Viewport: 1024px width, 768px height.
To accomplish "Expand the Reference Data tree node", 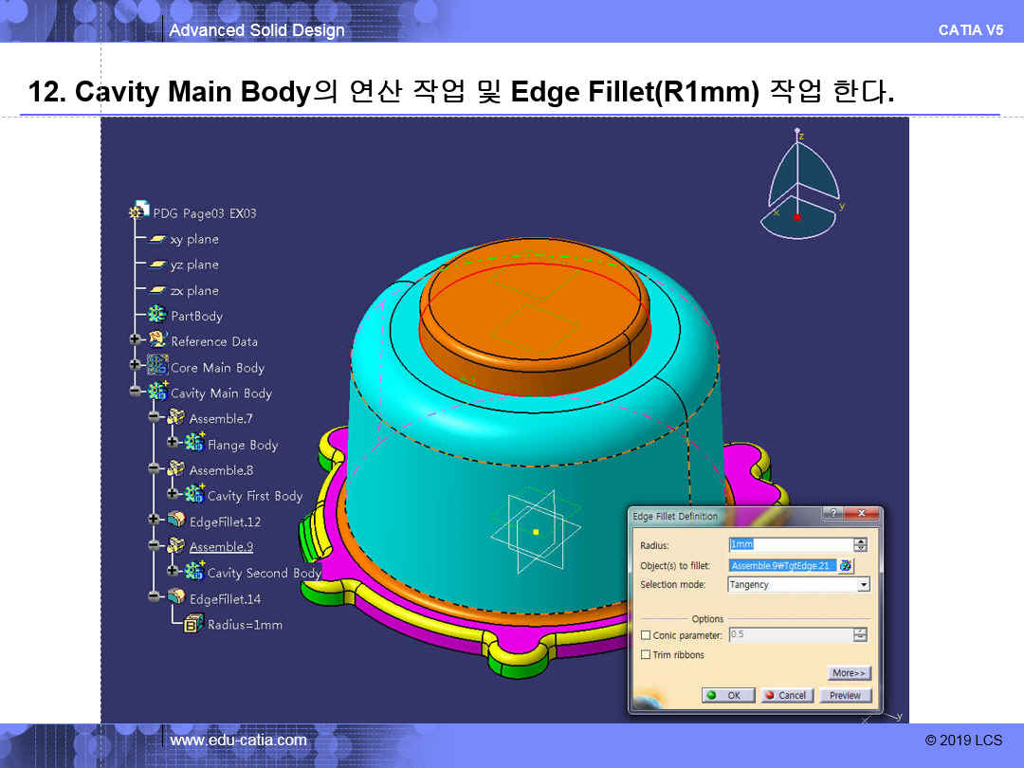I will [135, 341].
